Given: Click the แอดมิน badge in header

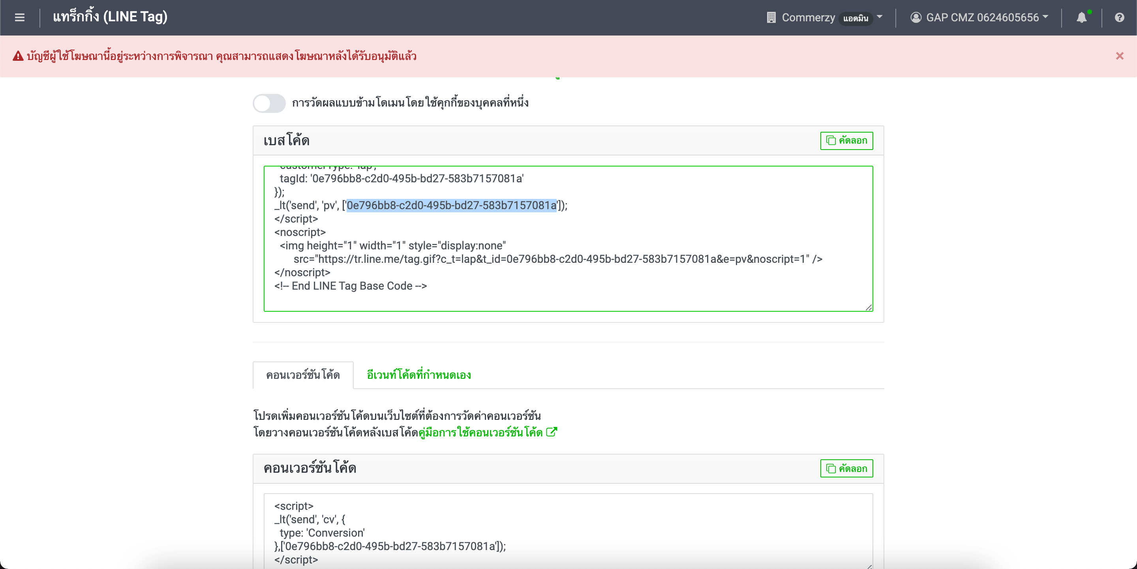Looking at the screenshot, I should (x=856, y=19).
